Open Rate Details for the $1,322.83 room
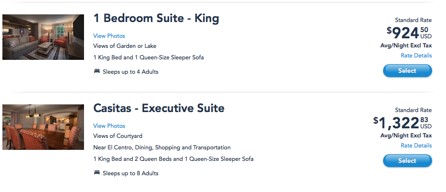446x192 pixels. pos(416,146)
